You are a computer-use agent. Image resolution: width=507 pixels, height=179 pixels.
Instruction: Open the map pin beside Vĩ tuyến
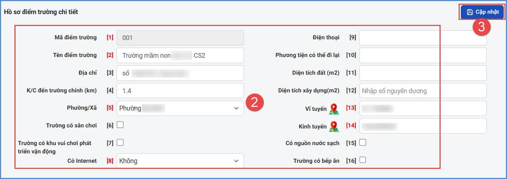(334, 109)
